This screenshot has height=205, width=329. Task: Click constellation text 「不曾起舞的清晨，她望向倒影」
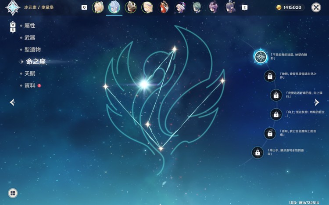pos(289,56)
